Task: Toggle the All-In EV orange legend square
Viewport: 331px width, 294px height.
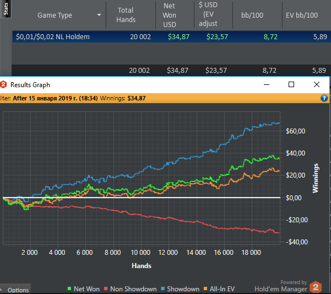Action: [x=205, y=288]
